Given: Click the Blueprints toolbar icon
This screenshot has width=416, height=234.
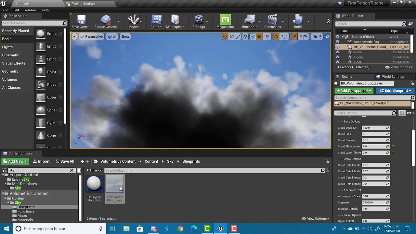Looking at the screenshot, I should click(250, 22).
